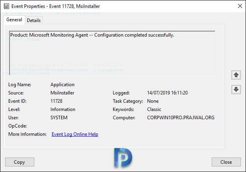Select the computer name CORPWIN10PRO.PRAJWAL.ORG
Image resolution: width=246 pixels, height=172 pixels.
tap(181, 118)
